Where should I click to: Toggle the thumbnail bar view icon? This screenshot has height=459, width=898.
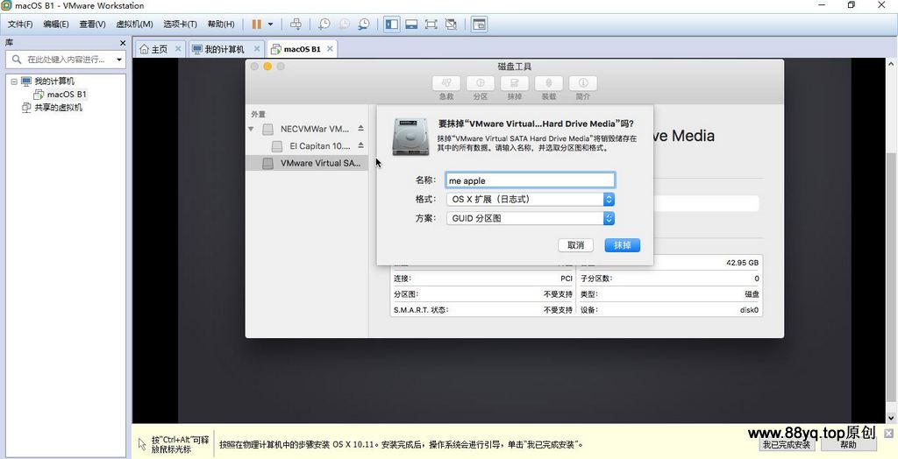(411, 24)
